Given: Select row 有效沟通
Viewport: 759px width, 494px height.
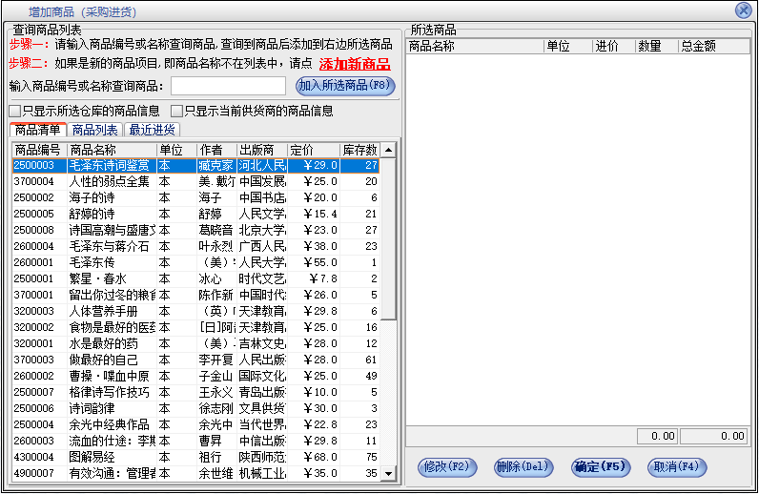Looking at the screenshot, I should pos(195,473).
